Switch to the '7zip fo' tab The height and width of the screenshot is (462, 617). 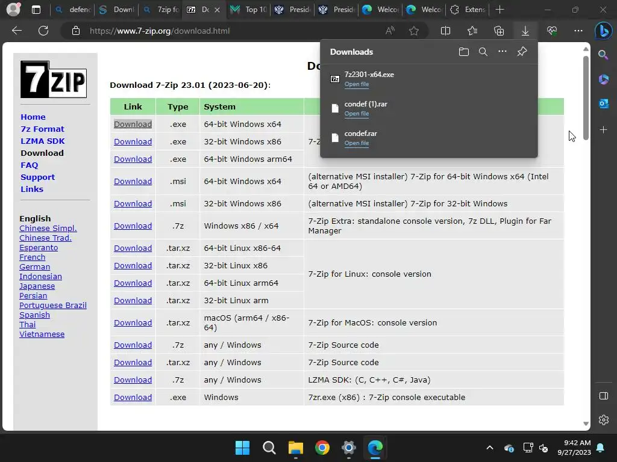pos(161,10)
